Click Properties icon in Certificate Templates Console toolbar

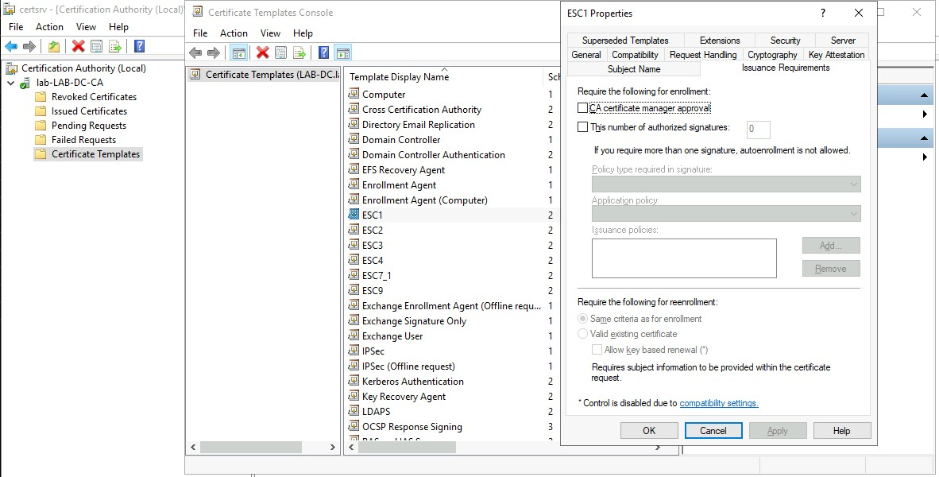tap(281, 53)
